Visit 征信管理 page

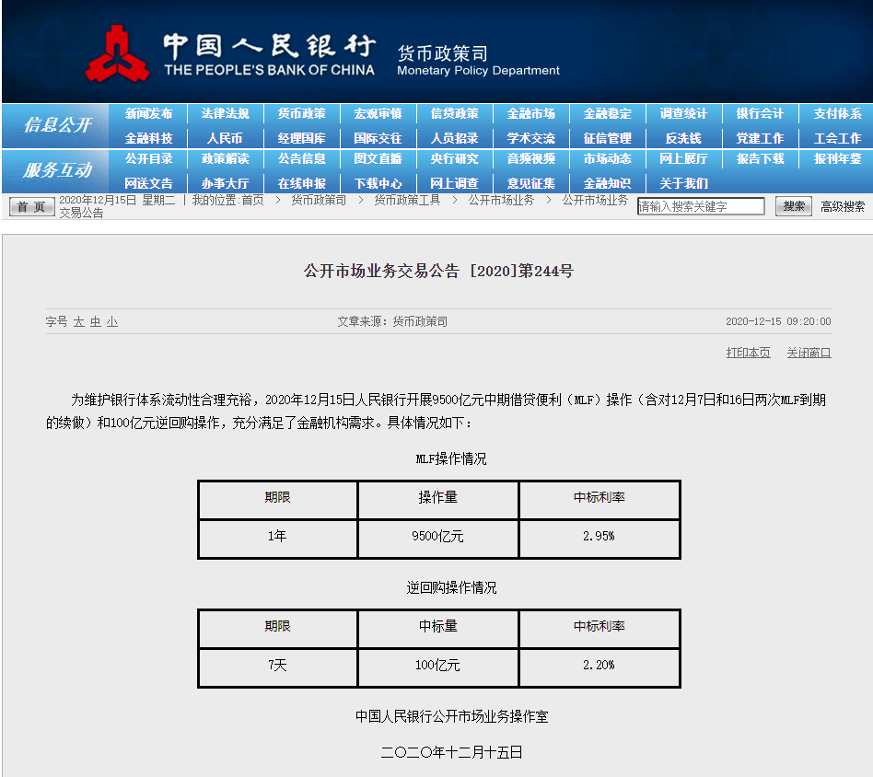click(608, 138)
